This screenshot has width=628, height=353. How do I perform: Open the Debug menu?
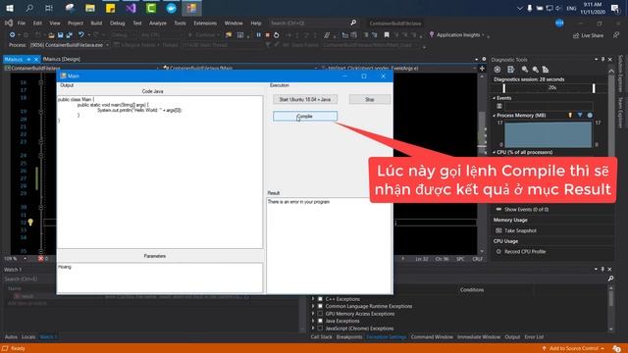[x=118, y=24]
